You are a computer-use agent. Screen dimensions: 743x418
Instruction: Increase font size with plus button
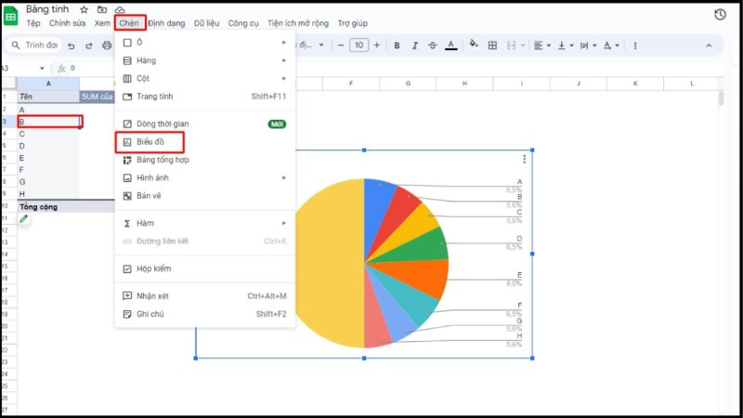pyautogui.click(x=377, y=46)
